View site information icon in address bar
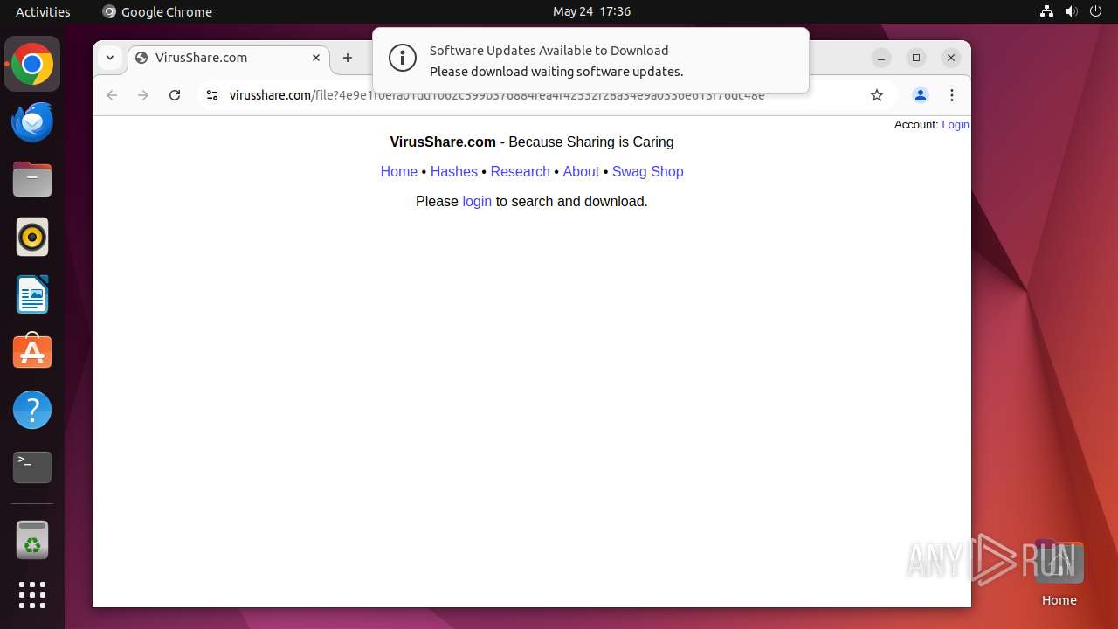This screenshot has height=629, width=1118. click(211, 95)
